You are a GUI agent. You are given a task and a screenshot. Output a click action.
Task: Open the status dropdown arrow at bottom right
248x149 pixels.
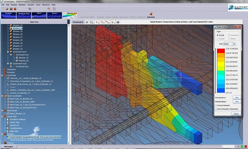click(238, 147)
